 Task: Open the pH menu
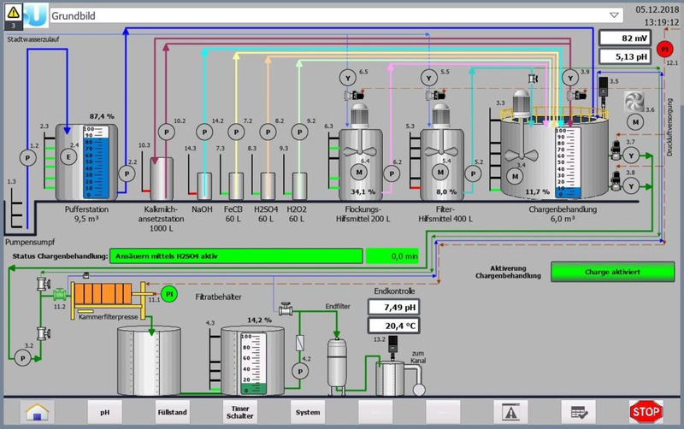pyautogui.click(x=105, y=411)
